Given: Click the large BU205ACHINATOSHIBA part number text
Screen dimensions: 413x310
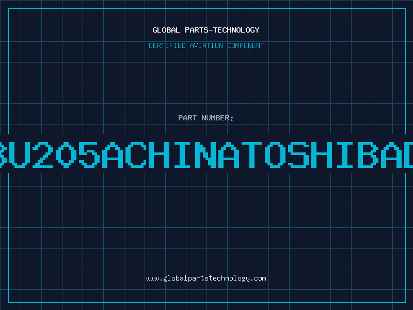Looking at the screenshot, I should click(206, 155).
